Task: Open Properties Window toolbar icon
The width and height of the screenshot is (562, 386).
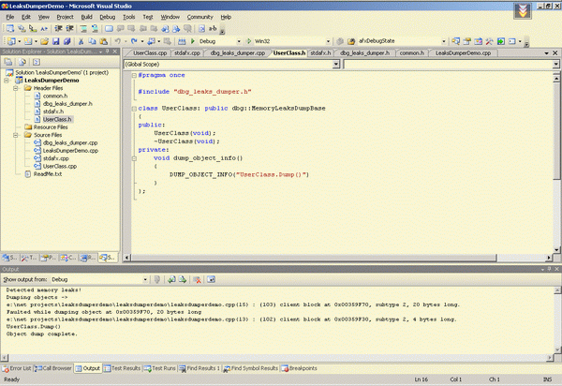Action: pyautogui.click(x=466, y=41)
